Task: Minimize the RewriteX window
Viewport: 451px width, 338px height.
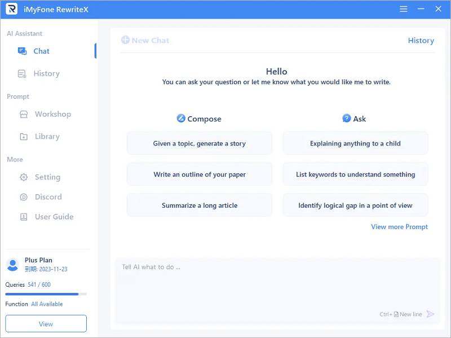Action: pyautogui.click(x=421, y=9)
